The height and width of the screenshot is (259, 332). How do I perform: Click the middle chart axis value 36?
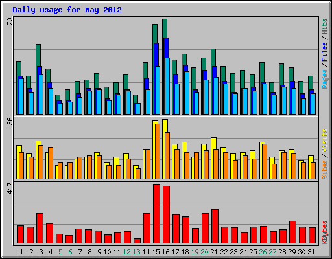10,121
